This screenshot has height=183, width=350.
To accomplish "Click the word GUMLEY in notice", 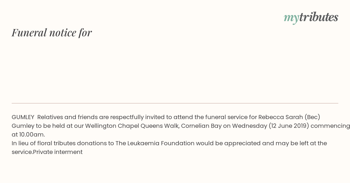I will pos(23,117).
